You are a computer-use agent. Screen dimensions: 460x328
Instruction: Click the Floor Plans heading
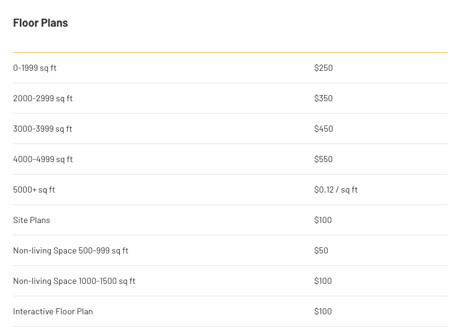click(40, 23)
